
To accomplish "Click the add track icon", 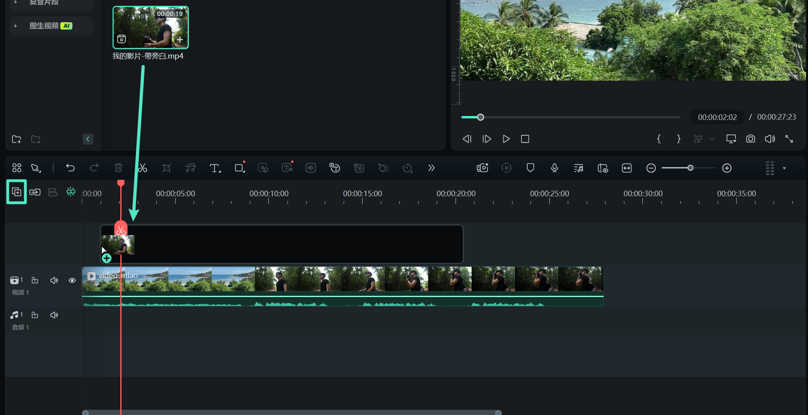I will (16, 192).
